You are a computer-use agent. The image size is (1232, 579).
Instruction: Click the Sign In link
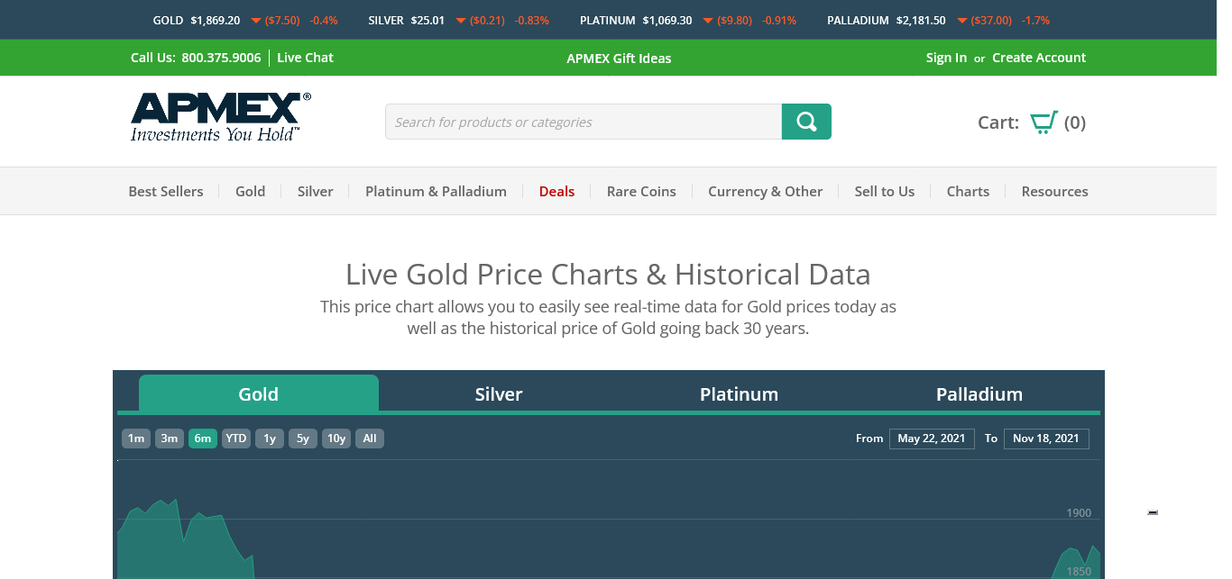(946, 58)
